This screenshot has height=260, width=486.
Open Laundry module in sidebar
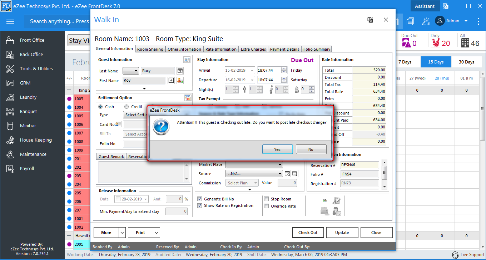point(28,97)
